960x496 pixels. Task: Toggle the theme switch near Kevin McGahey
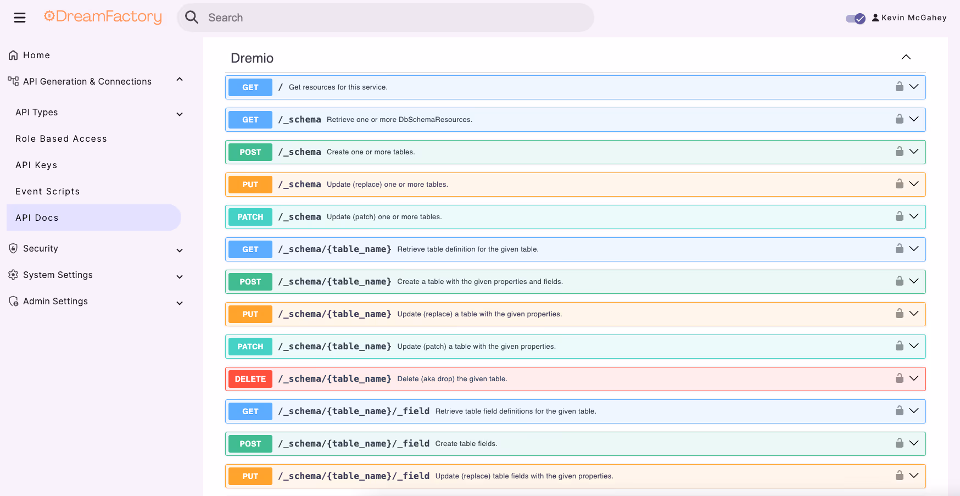856,18
